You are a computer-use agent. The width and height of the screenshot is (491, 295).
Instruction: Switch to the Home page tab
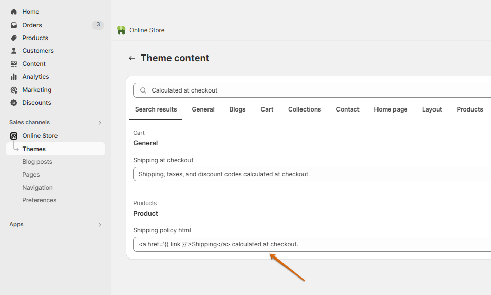point(390,109)
